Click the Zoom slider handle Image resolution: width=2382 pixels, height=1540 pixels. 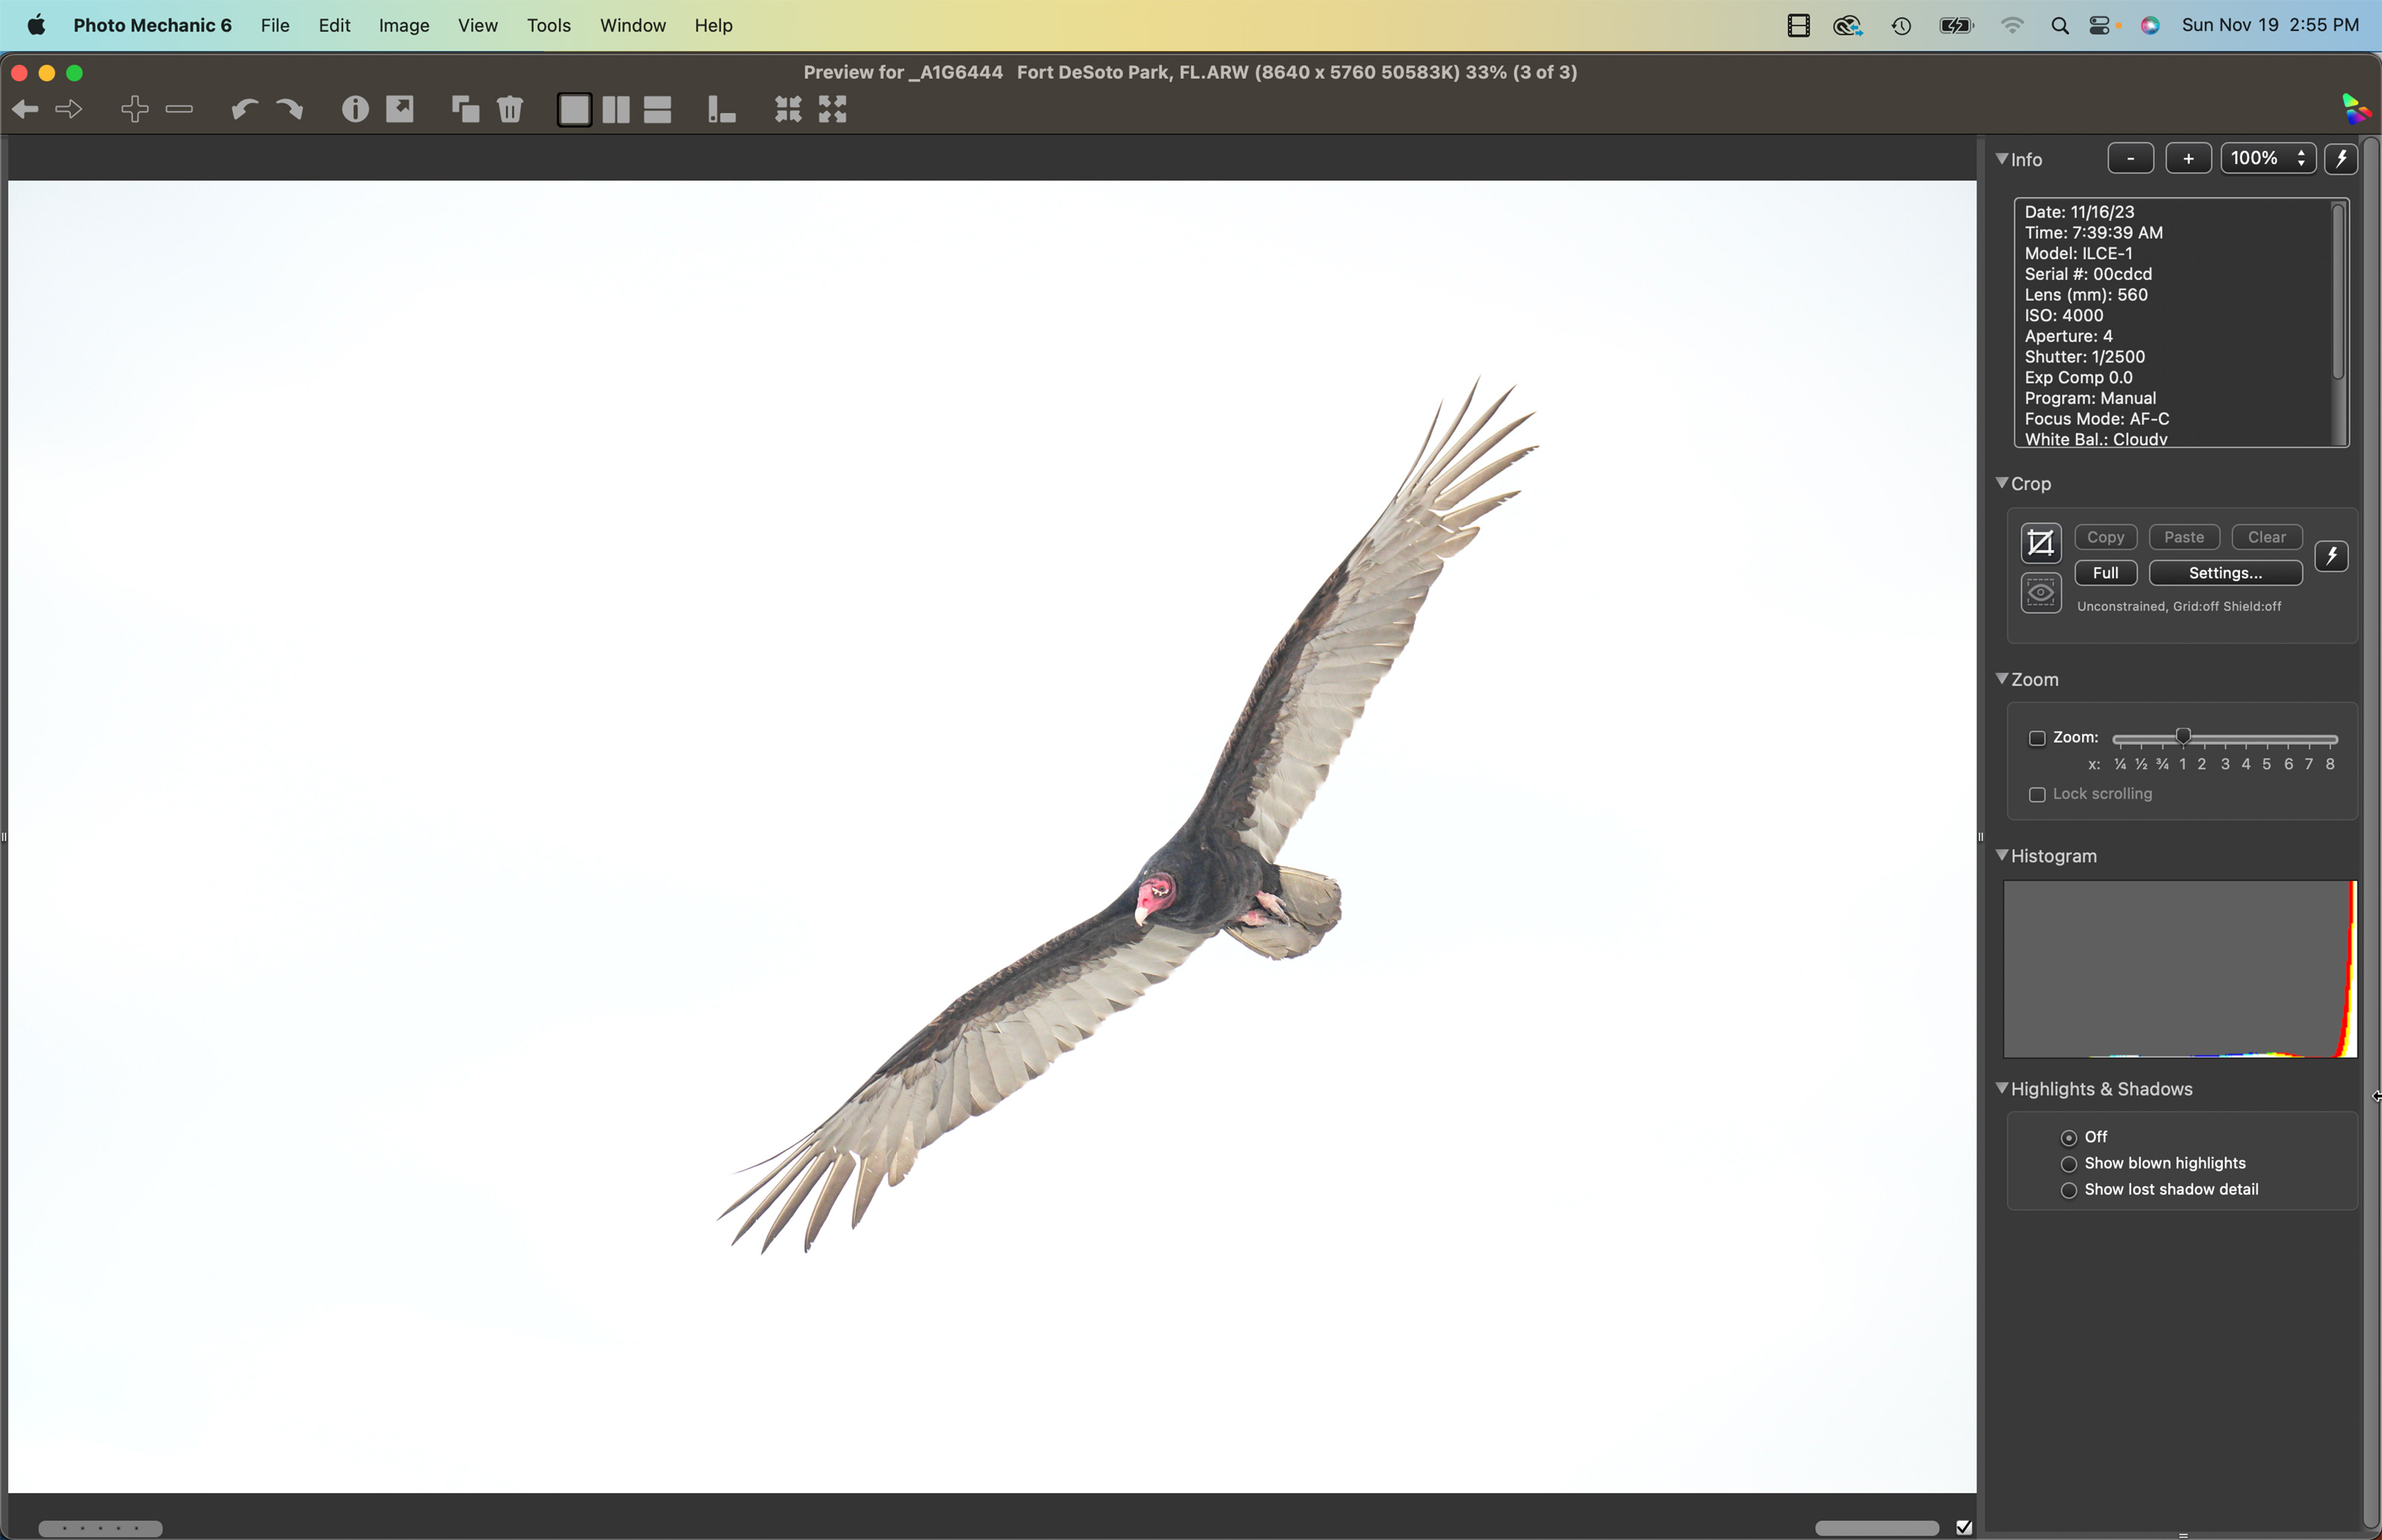click(x=2184, y=738)
